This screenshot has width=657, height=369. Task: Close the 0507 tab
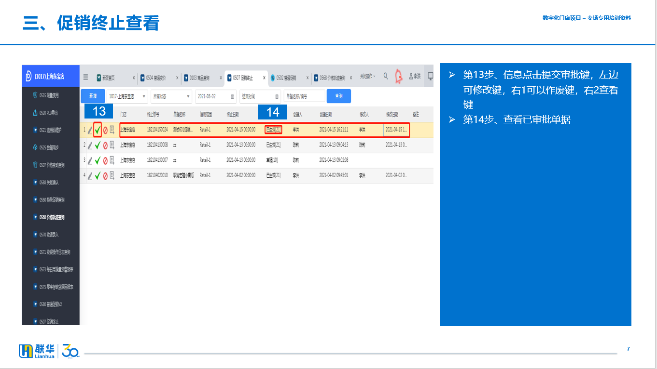coord(264,78)
